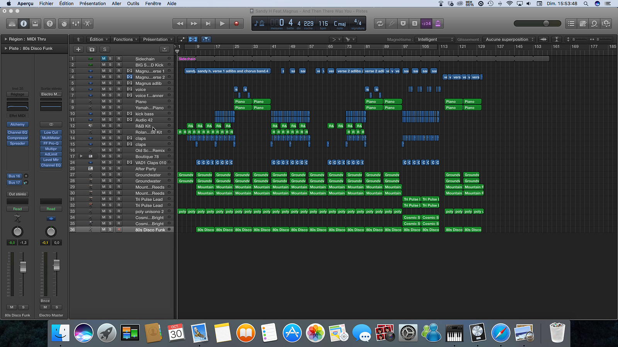The height and width of the screenshot is (347, 618).
Task: Open the Library panel icon
Action: 12,24
